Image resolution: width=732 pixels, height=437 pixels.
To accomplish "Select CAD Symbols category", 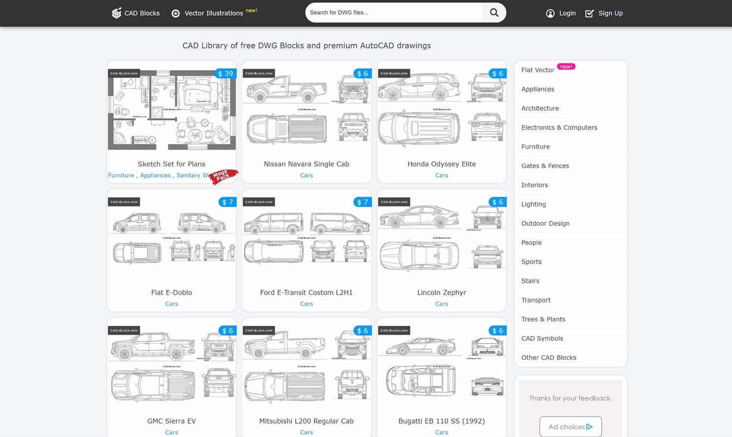I will pos(542,338).
